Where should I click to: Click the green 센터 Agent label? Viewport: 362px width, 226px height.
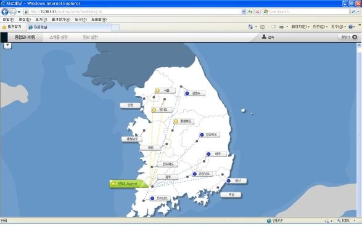(x=129, y=184)
